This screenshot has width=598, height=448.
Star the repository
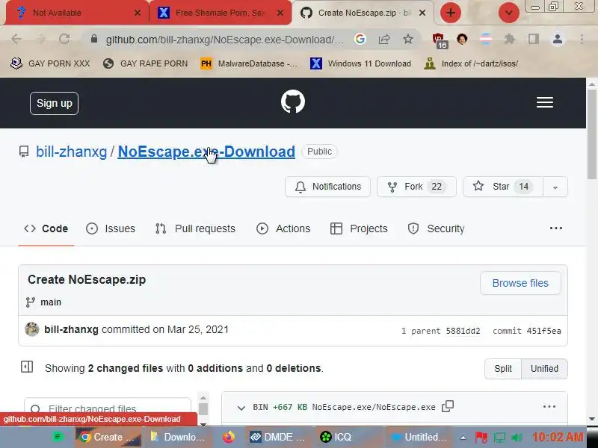(x=502, y=187)
